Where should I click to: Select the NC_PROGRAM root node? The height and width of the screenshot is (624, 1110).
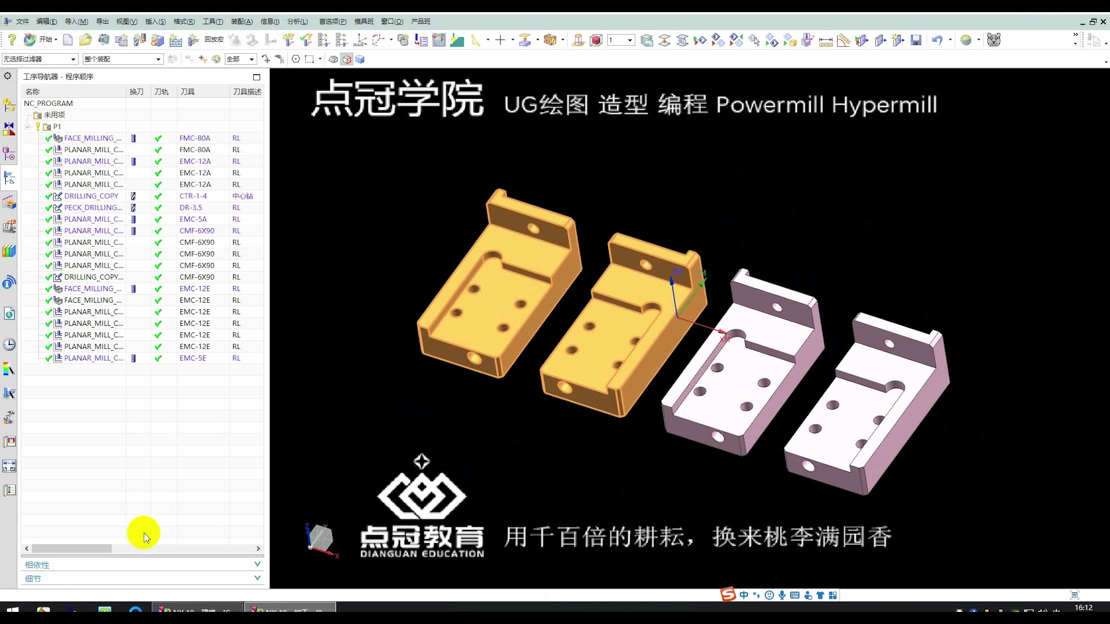tap(48, 103)
